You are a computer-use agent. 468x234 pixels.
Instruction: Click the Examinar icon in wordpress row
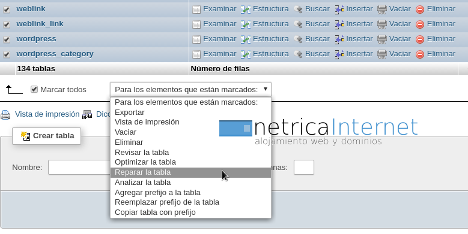tap(196, 39)
